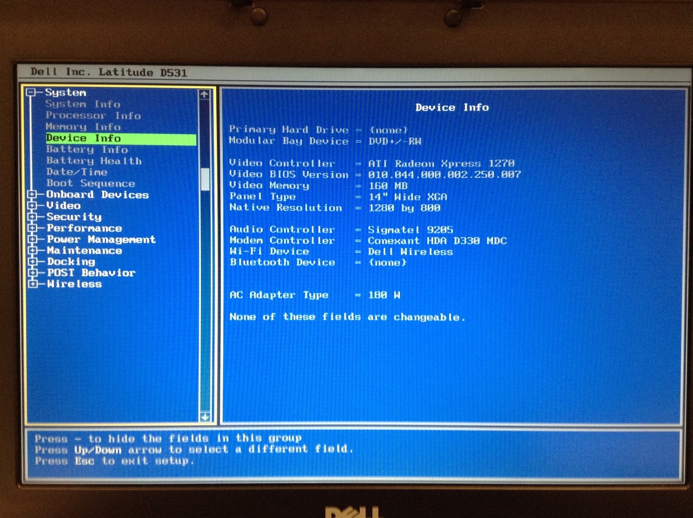This screenshot has height=518, width=693.
Task: Click the Device Info heading
Action: point(452,108)
